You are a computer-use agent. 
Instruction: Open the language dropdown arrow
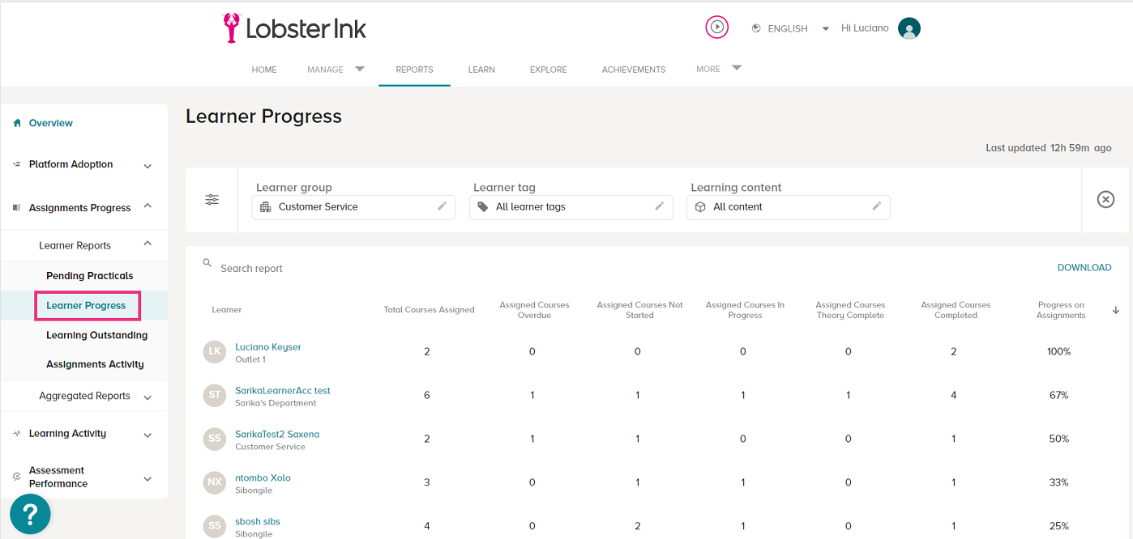point(825,28)
